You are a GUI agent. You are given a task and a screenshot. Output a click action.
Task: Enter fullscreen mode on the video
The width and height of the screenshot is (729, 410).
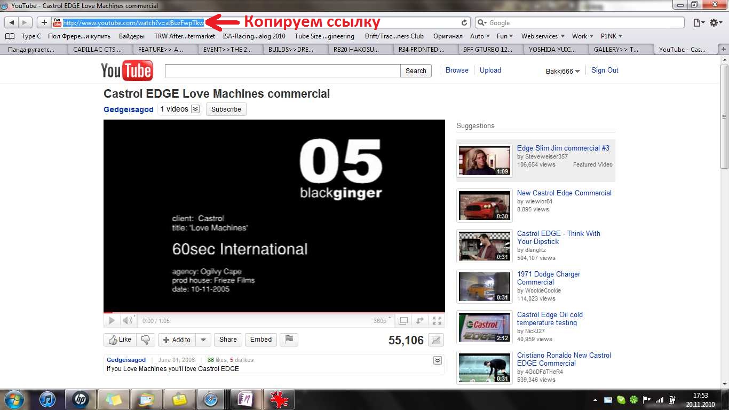point(437,321)
